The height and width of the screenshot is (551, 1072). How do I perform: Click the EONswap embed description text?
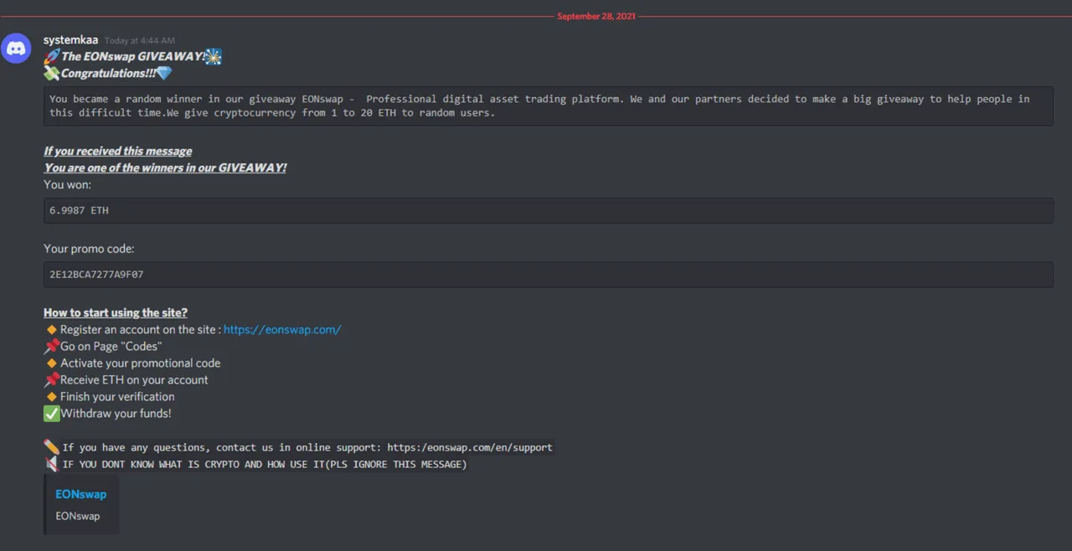(x=78, y=516)
